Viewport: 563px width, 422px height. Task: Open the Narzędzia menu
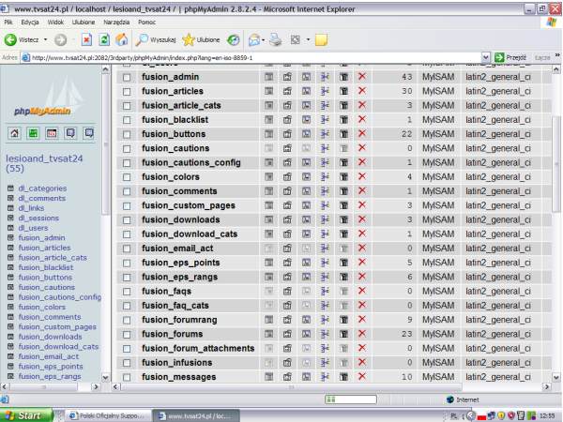pos(116,23)
